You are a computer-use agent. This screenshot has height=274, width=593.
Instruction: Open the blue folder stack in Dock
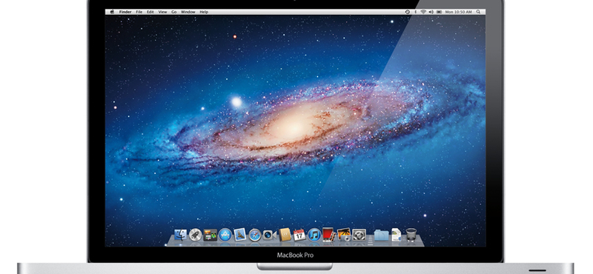[381, 235]
